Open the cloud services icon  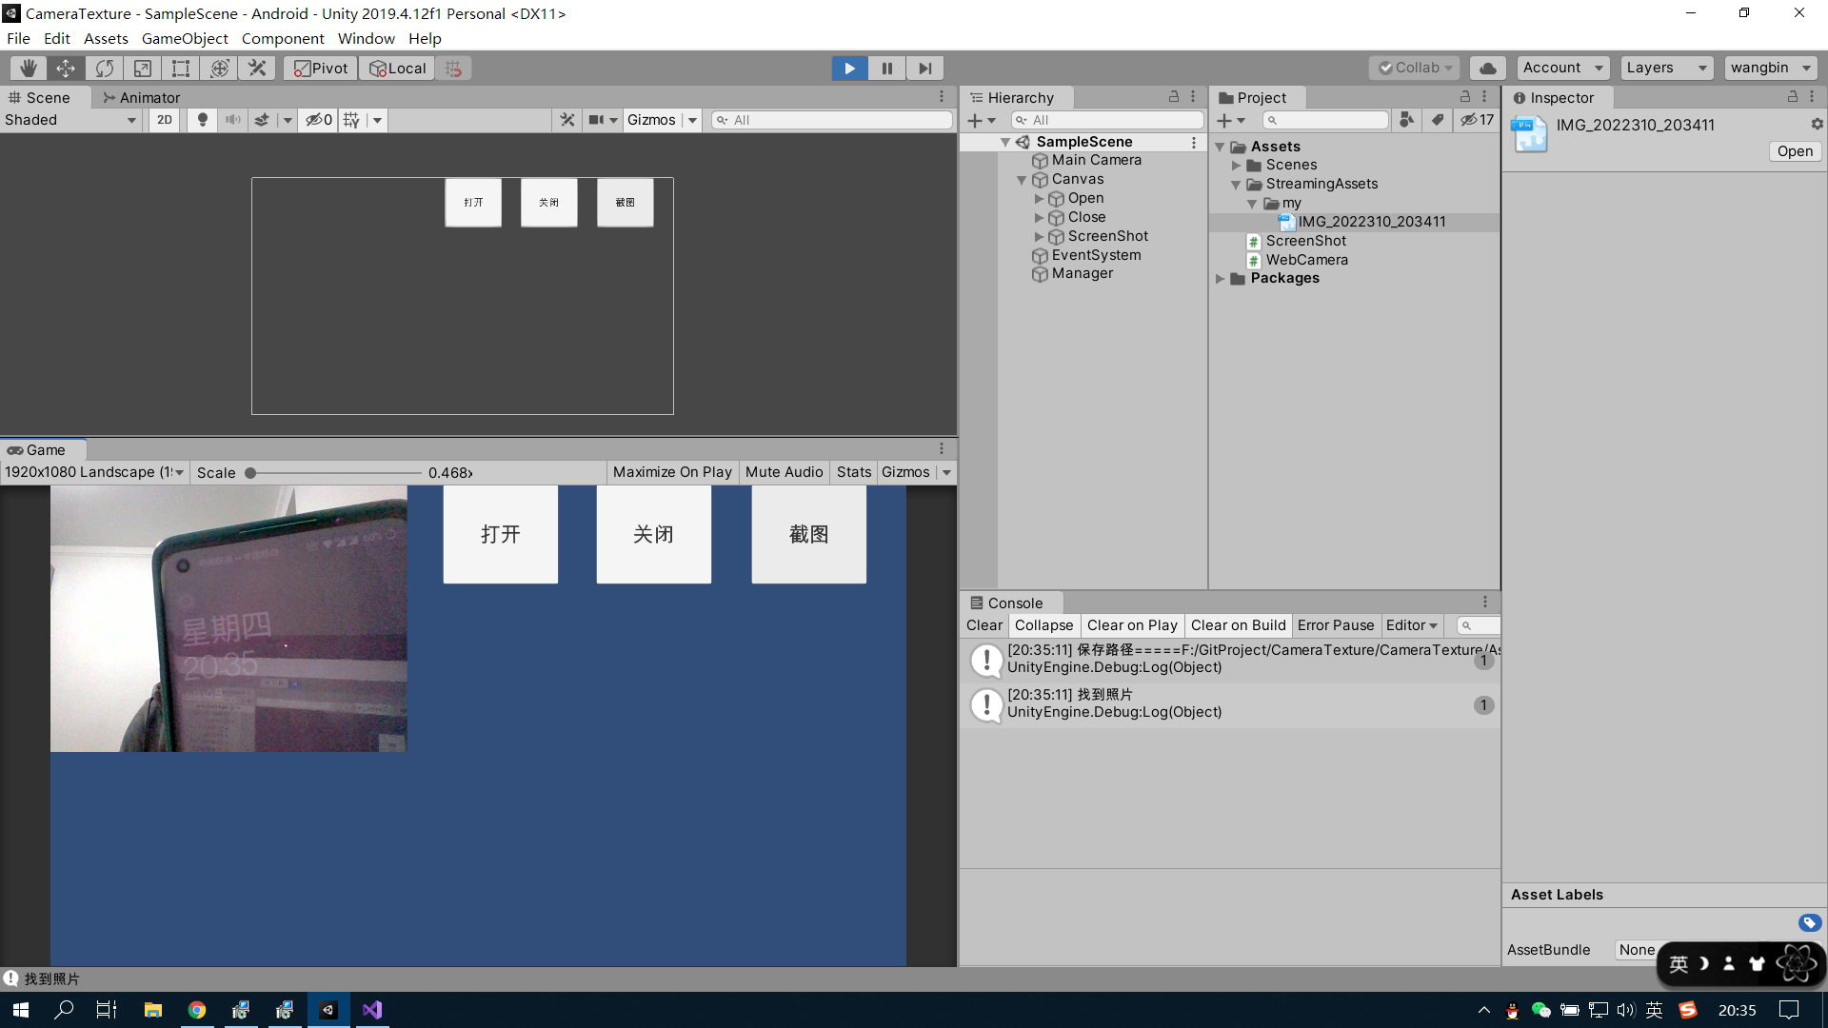pyautogui.click(x=1487, y=68)
